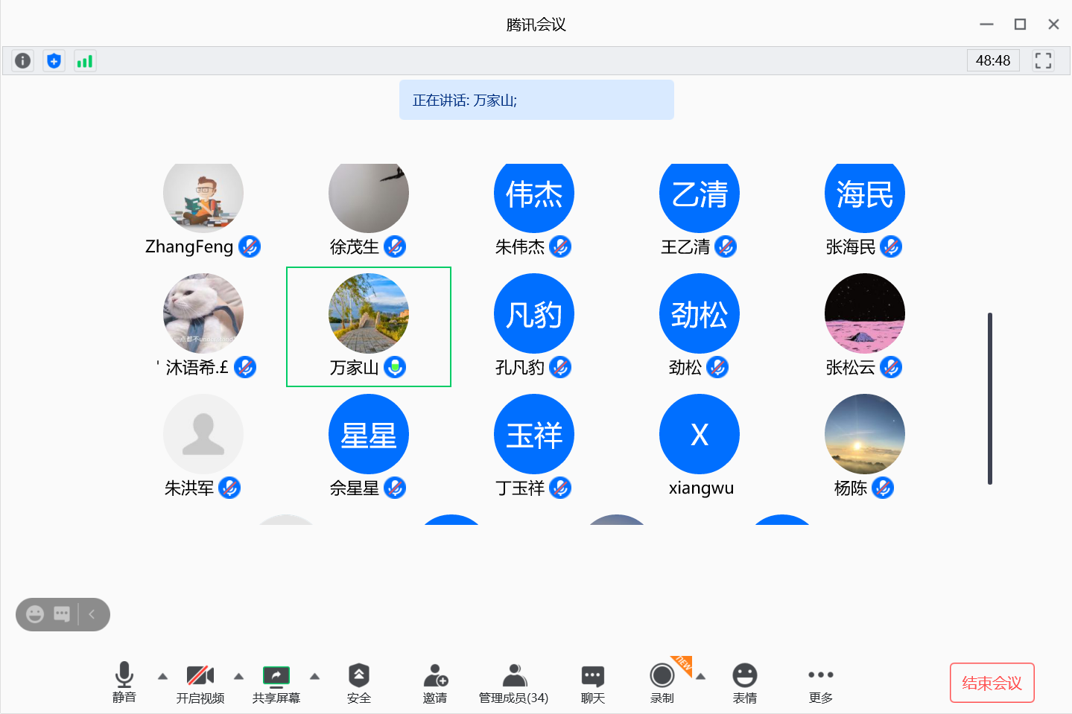
Task: Open meeting info icon
Action: (23, 60)
